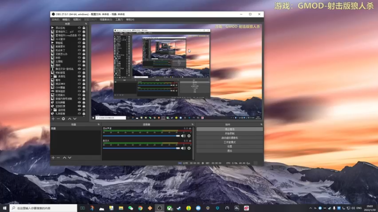Add a new source with the plus icon

pyautogui.click(x=53, y=119)
